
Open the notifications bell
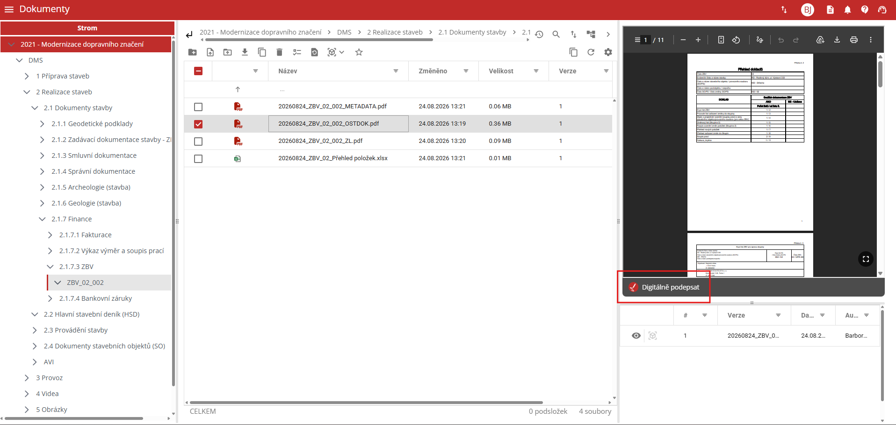pos(847,10)
